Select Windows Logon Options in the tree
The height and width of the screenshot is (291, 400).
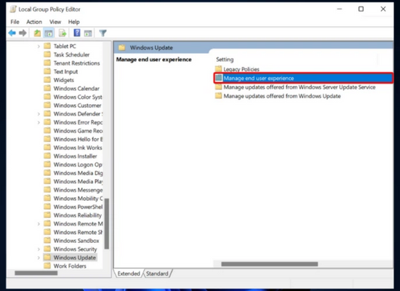[78, 164]
